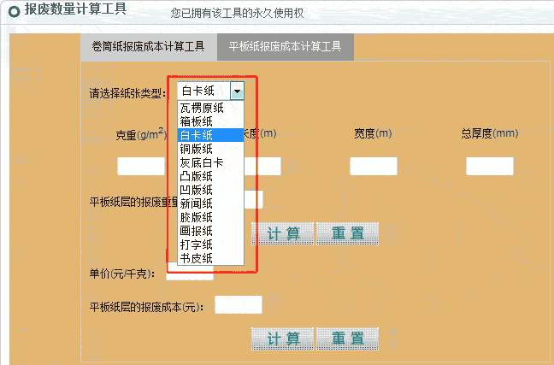Focus the 克重 input field
Viewport: 554px width, 365px height.
point(140,167)
